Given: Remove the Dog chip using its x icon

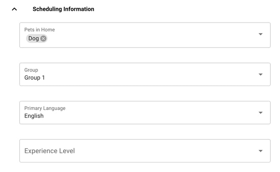Looking at the screenshot, I should 43,38.
